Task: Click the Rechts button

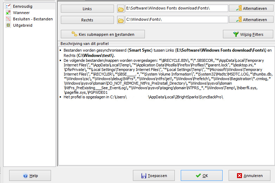Action: tap(87, 20)
